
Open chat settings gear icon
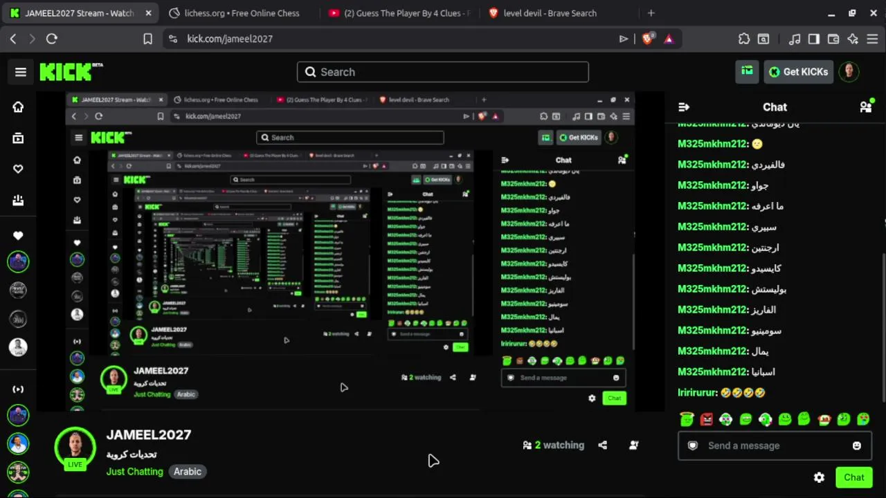click(819, 477)
